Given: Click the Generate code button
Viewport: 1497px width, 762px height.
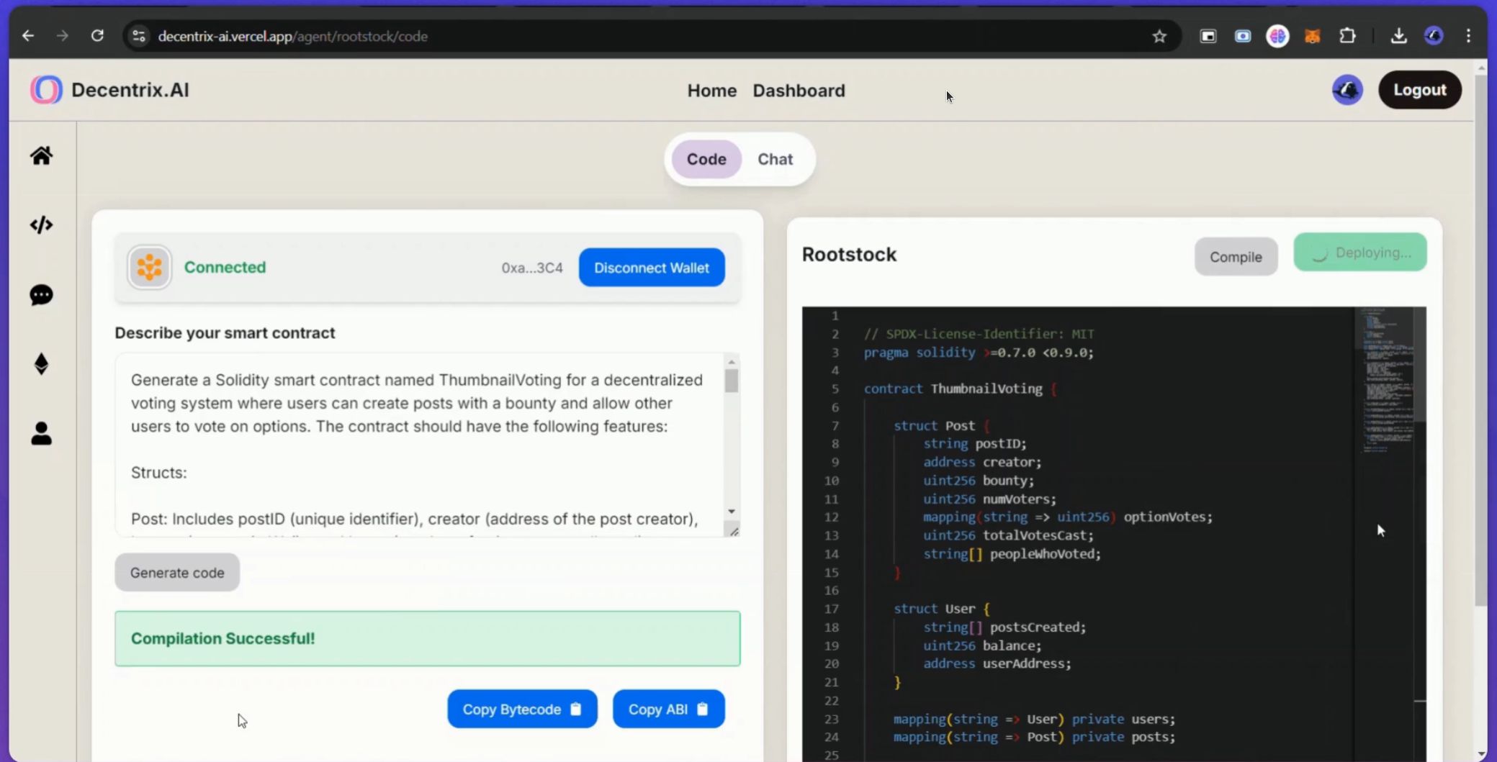Looking at the screenshot, I should pos(177,573).
